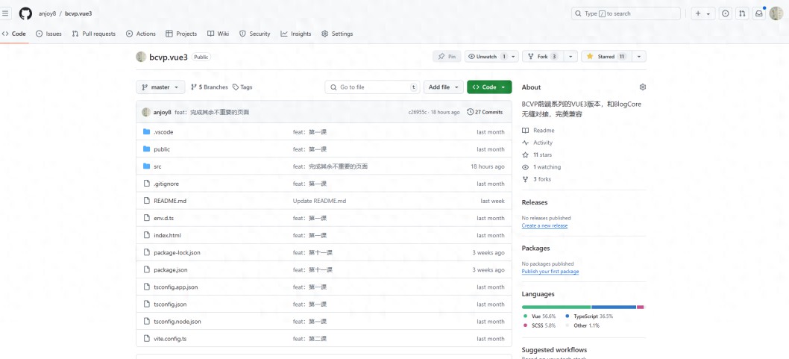Switch to the Issues tab
The width and height of the screenshot is (789, 359).
[x=48, y=34]
